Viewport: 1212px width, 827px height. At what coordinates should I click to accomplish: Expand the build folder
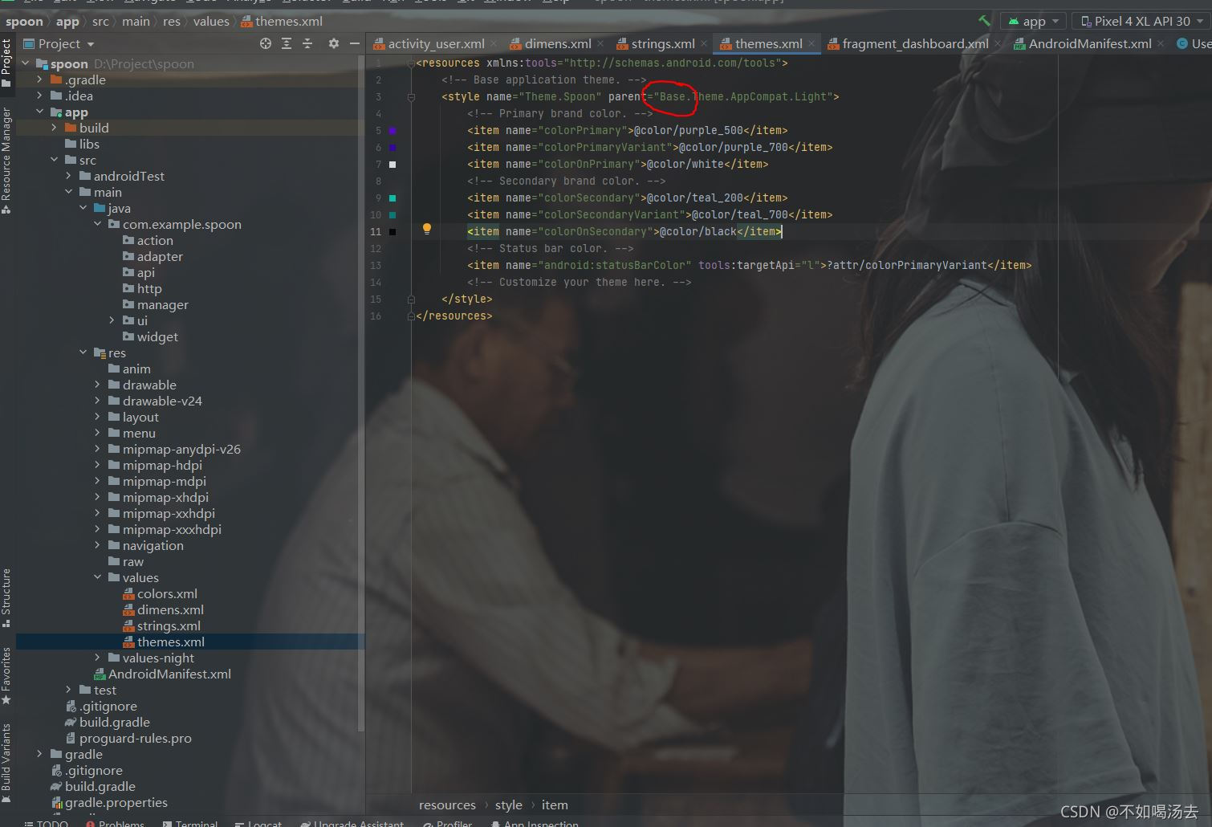click(x=55, y=128)
